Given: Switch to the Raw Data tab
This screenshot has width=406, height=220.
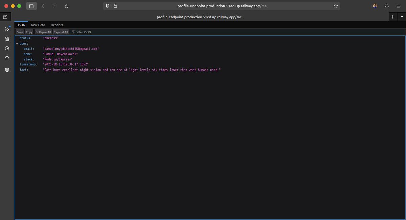Looking at the screenshot, I should (x=38, y=25).
